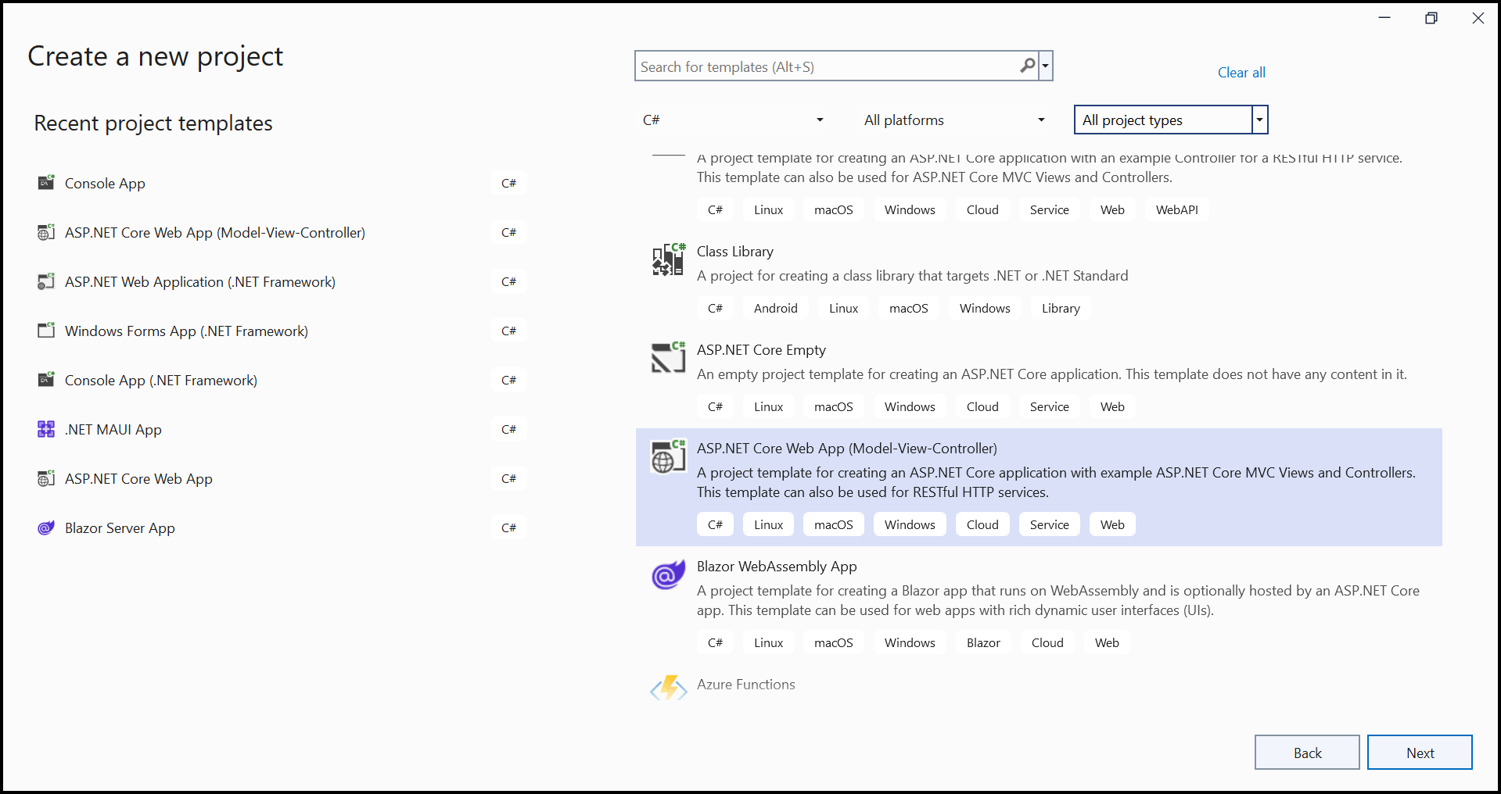Click the Web tag under ASP.NET Core Empty
1501x794 pixels.
pos(1112,406)
